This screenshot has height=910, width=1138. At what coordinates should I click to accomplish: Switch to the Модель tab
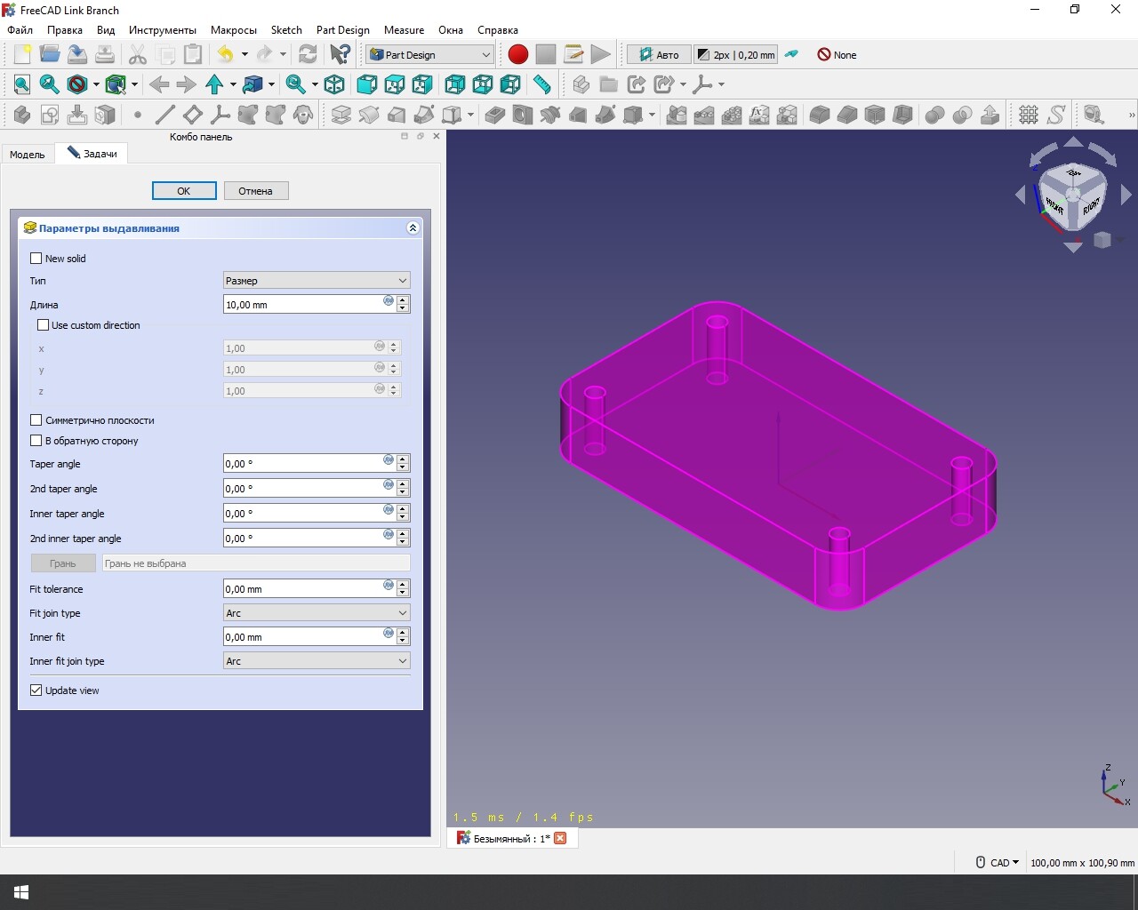[28, 155]
